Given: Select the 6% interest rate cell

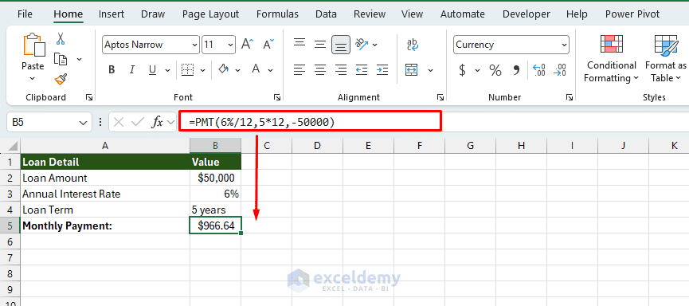Looking at the screenshot, I should [x=215, y=194].
